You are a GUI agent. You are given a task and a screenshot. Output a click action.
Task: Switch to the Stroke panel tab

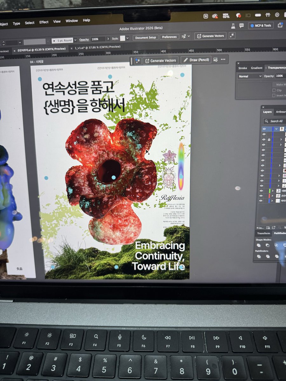tap(243, 68)
